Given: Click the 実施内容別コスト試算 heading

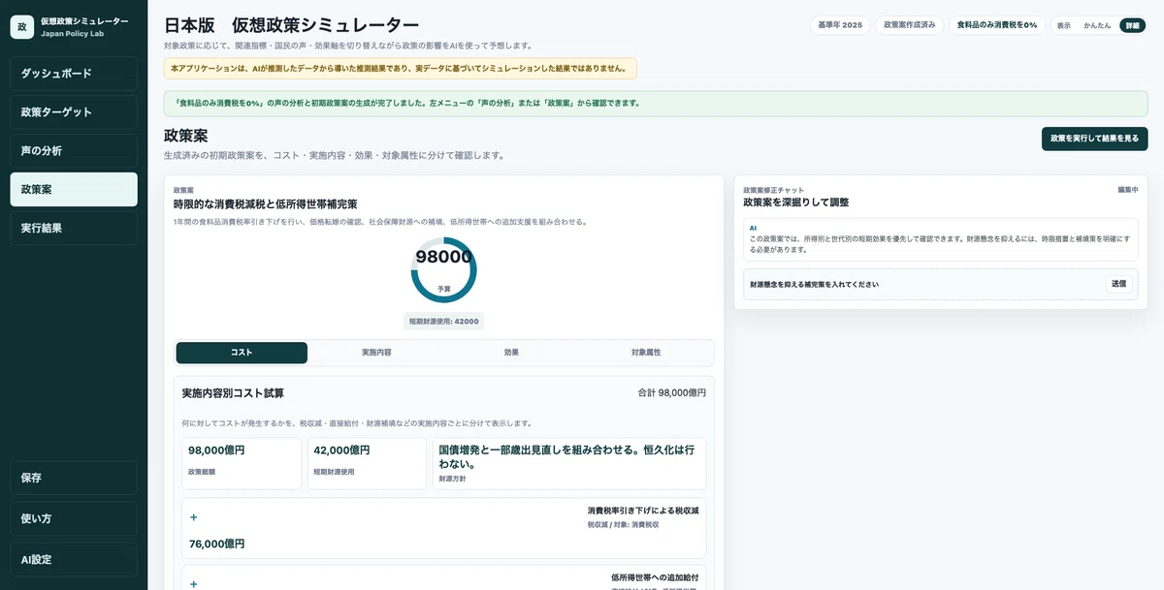Looking at the screenshot, I should [233, 393].
